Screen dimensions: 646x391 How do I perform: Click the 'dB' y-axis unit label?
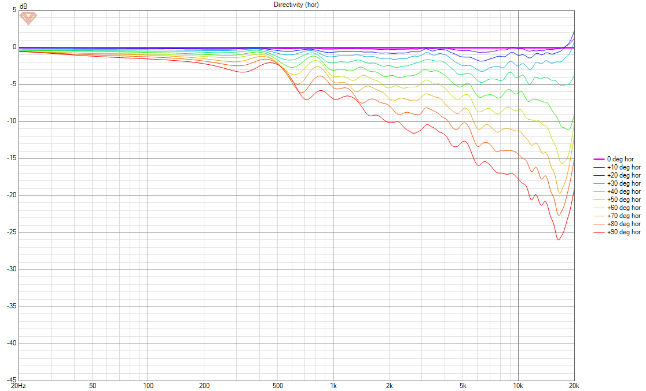click(x=24, y=6)
